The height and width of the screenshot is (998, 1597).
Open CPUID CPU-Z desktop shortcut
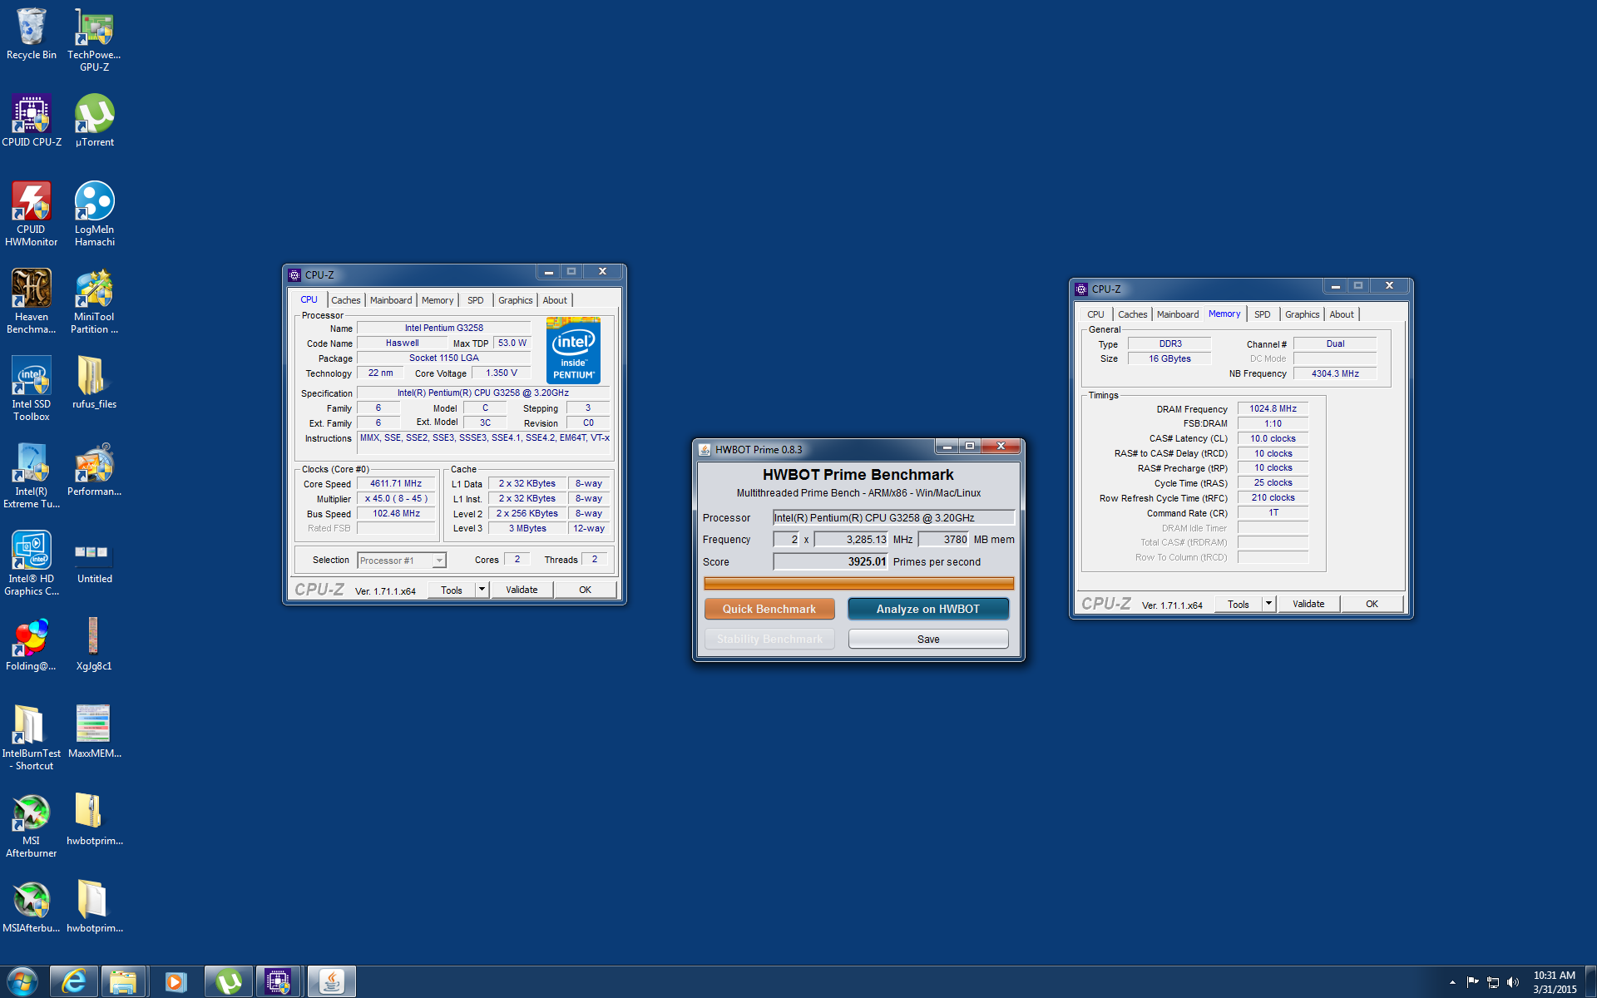[32, 121]
